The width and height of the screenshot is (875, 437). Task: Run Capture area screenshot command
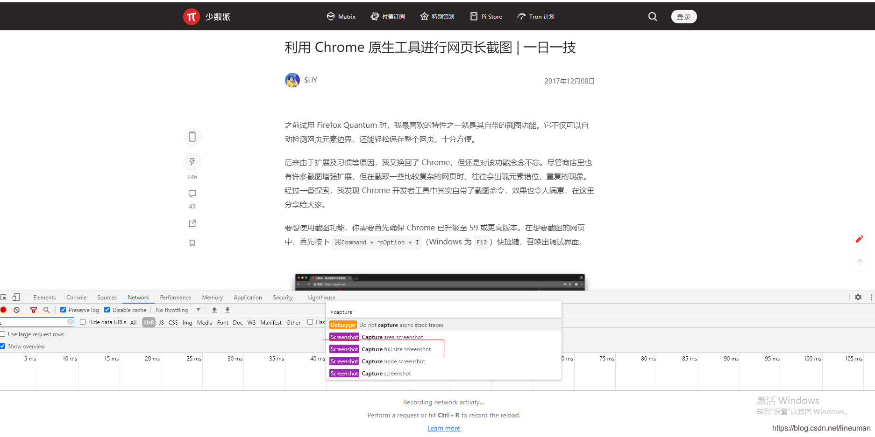point(444,337)
